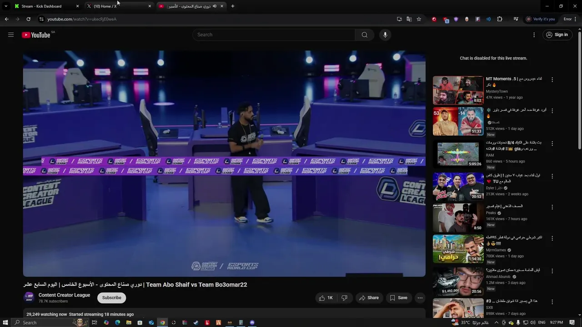
Task: Open Content Creator League channel avatar
Action: coord(29,297)
